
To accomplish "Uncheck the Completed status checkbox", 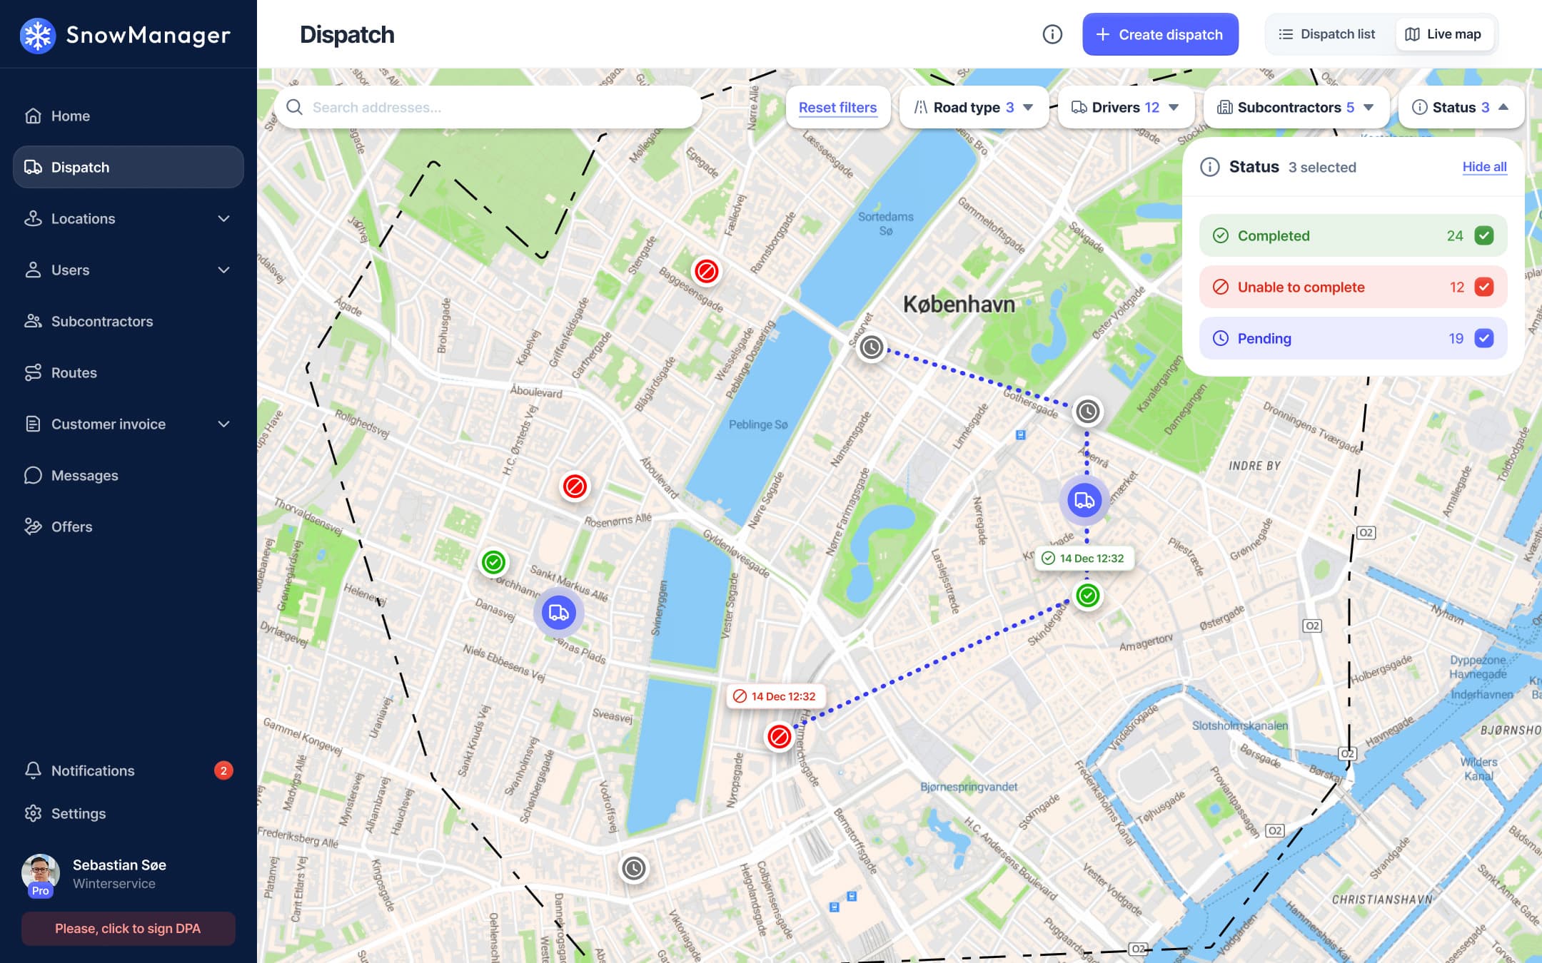I will click(1483, 235).
